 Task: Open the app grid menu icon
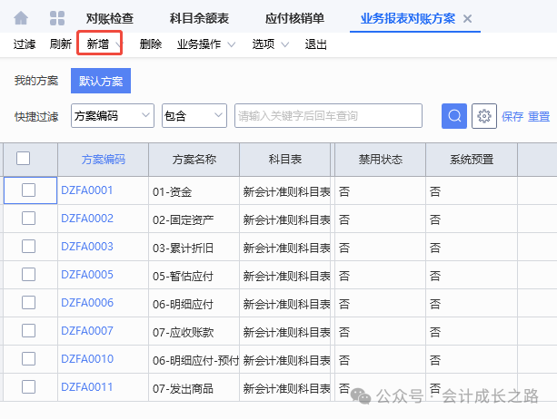[56, 18]
